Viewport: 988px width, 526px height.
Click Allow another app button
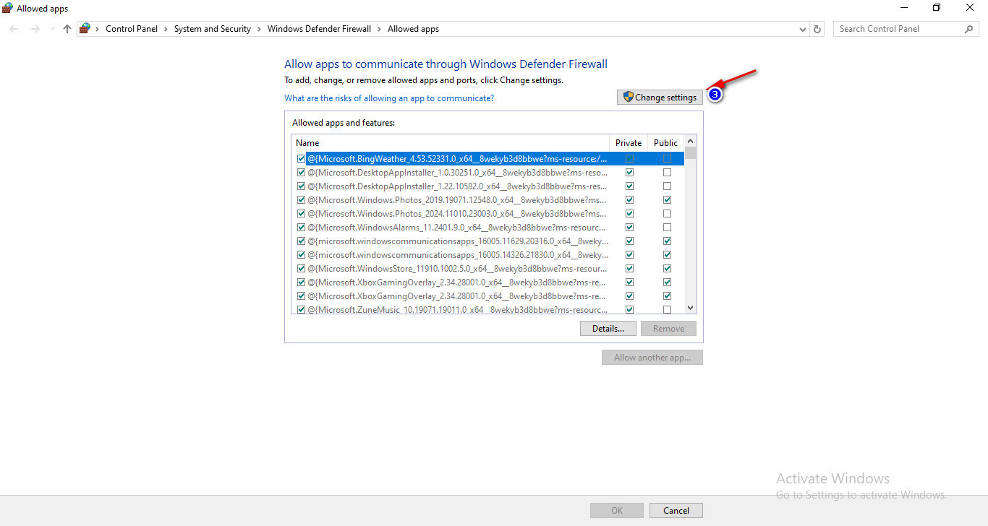click(652, 357)
